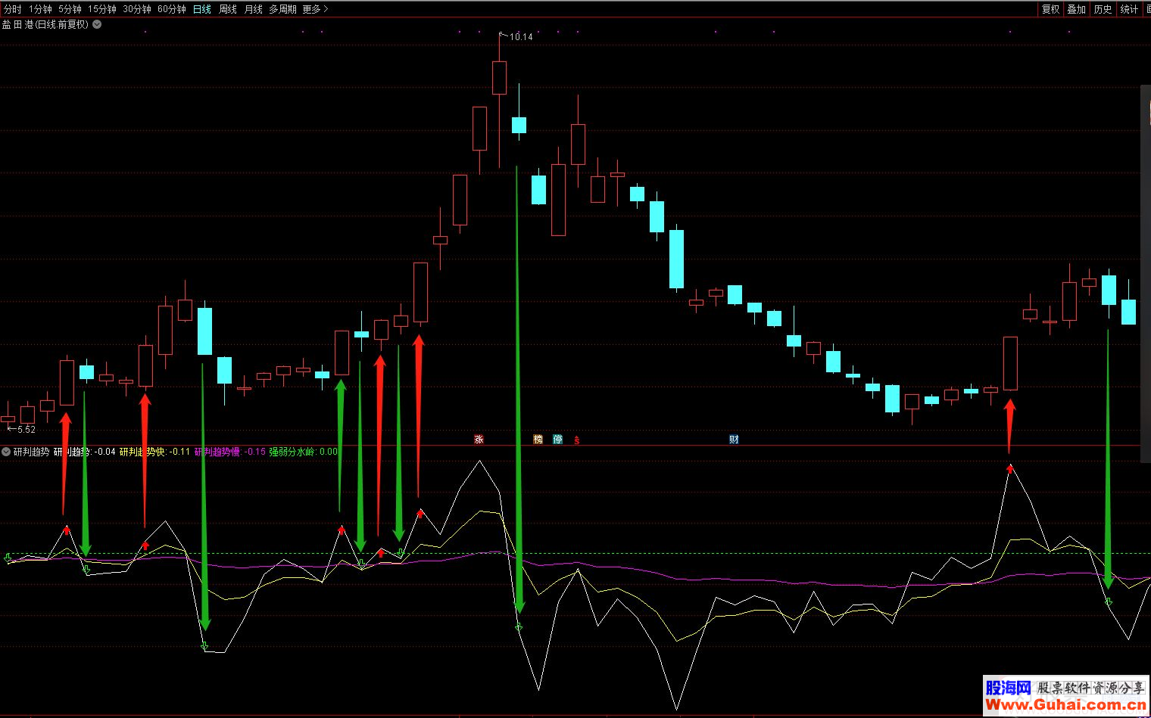
Task: Click the cyan 停 event marker
Action: [x=558, y=440]
